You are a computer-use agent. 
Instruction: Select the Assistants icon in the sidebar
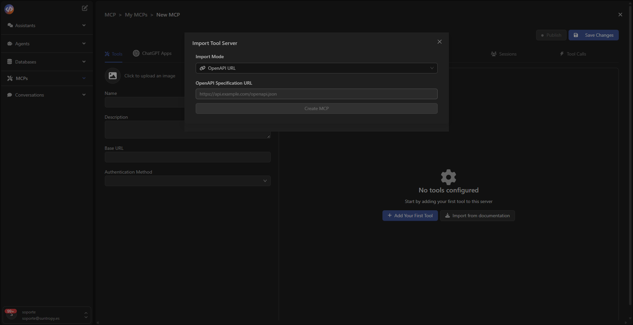coord(10,25)
